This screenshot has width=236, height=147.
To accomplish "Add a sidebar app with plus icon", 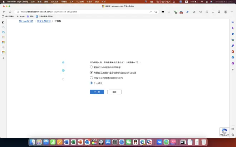I will (233, 69).
